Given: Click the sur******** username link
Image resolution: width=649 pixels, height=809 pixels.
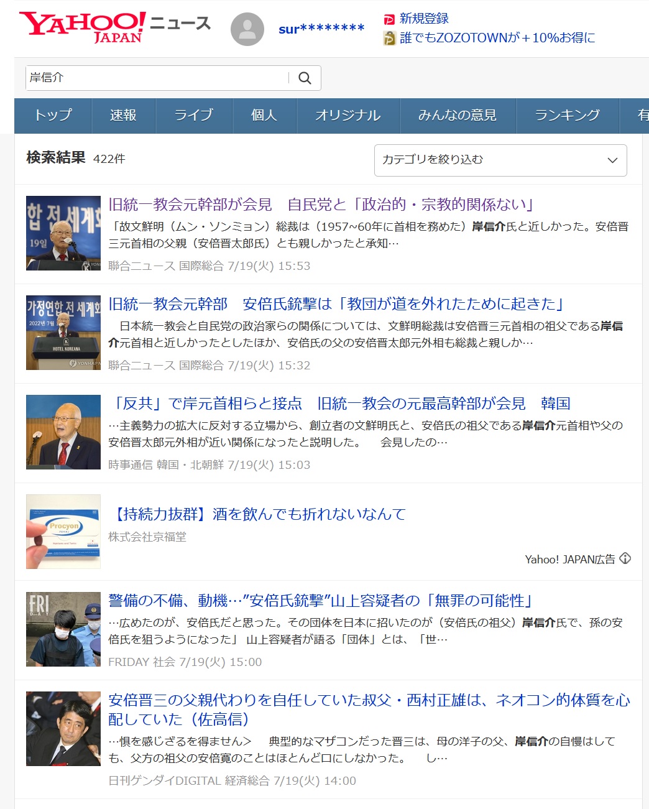Looking at the screenshot, I should point(321,29).
